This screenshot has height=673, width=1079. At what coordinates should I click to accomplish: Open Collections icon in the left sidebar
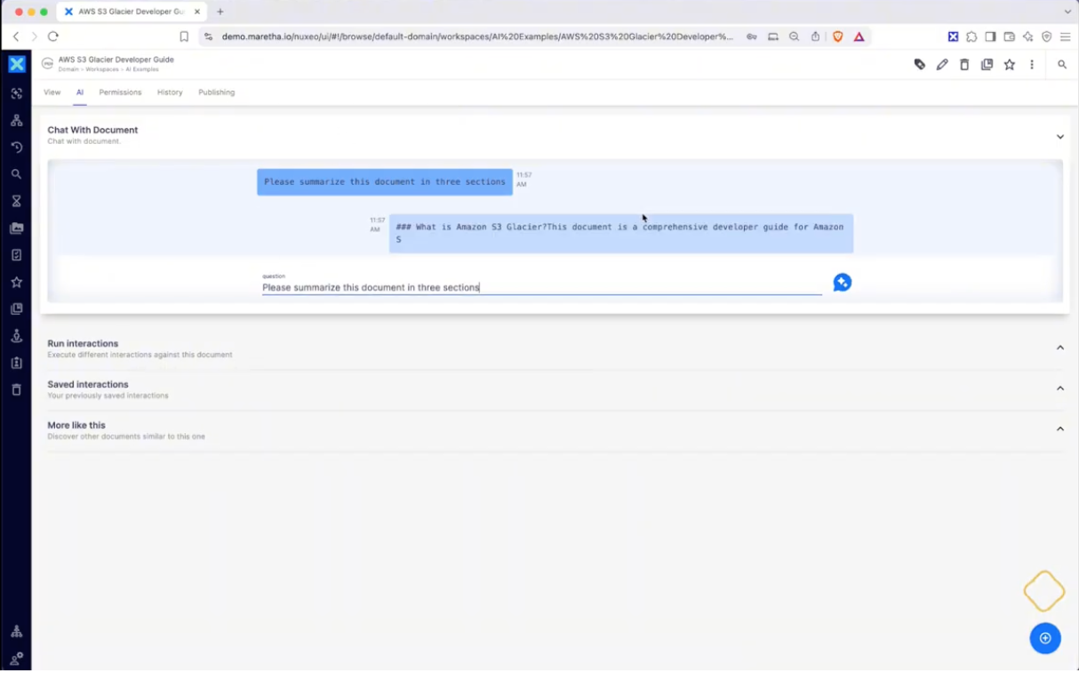[16, 309]
